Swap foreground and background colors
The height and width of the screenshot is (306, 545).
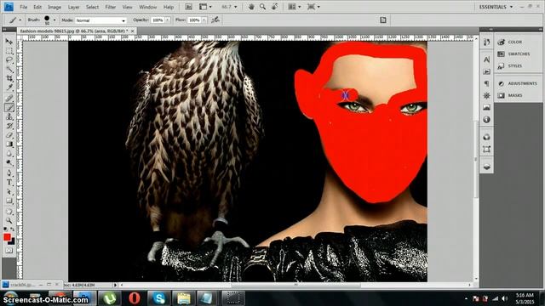point(13,229)
